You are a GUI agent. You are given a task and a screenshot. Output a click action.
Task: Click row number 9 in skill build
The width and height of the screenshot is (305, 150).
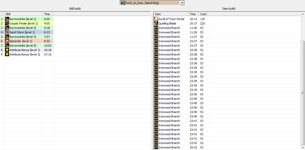click(x=2, y=54)
